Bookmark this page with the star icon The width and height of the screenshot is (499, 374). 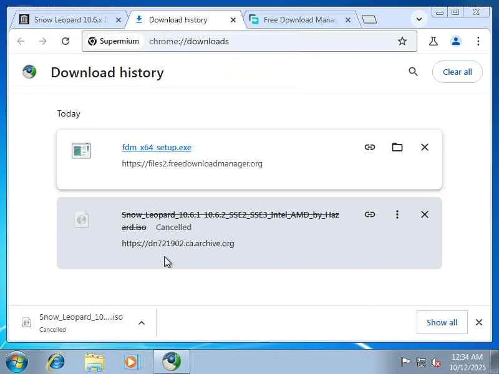coord(402,41)
